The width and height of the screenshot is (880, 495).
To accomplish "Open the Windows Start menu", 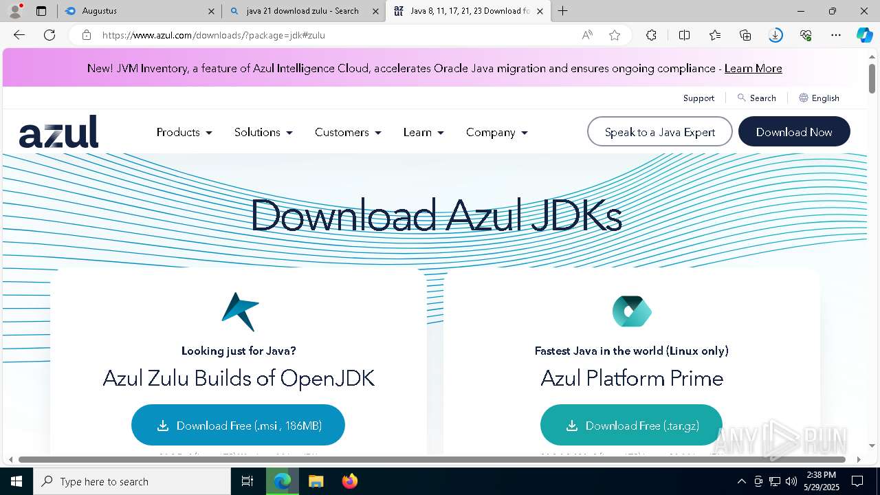I will (16, 481).
